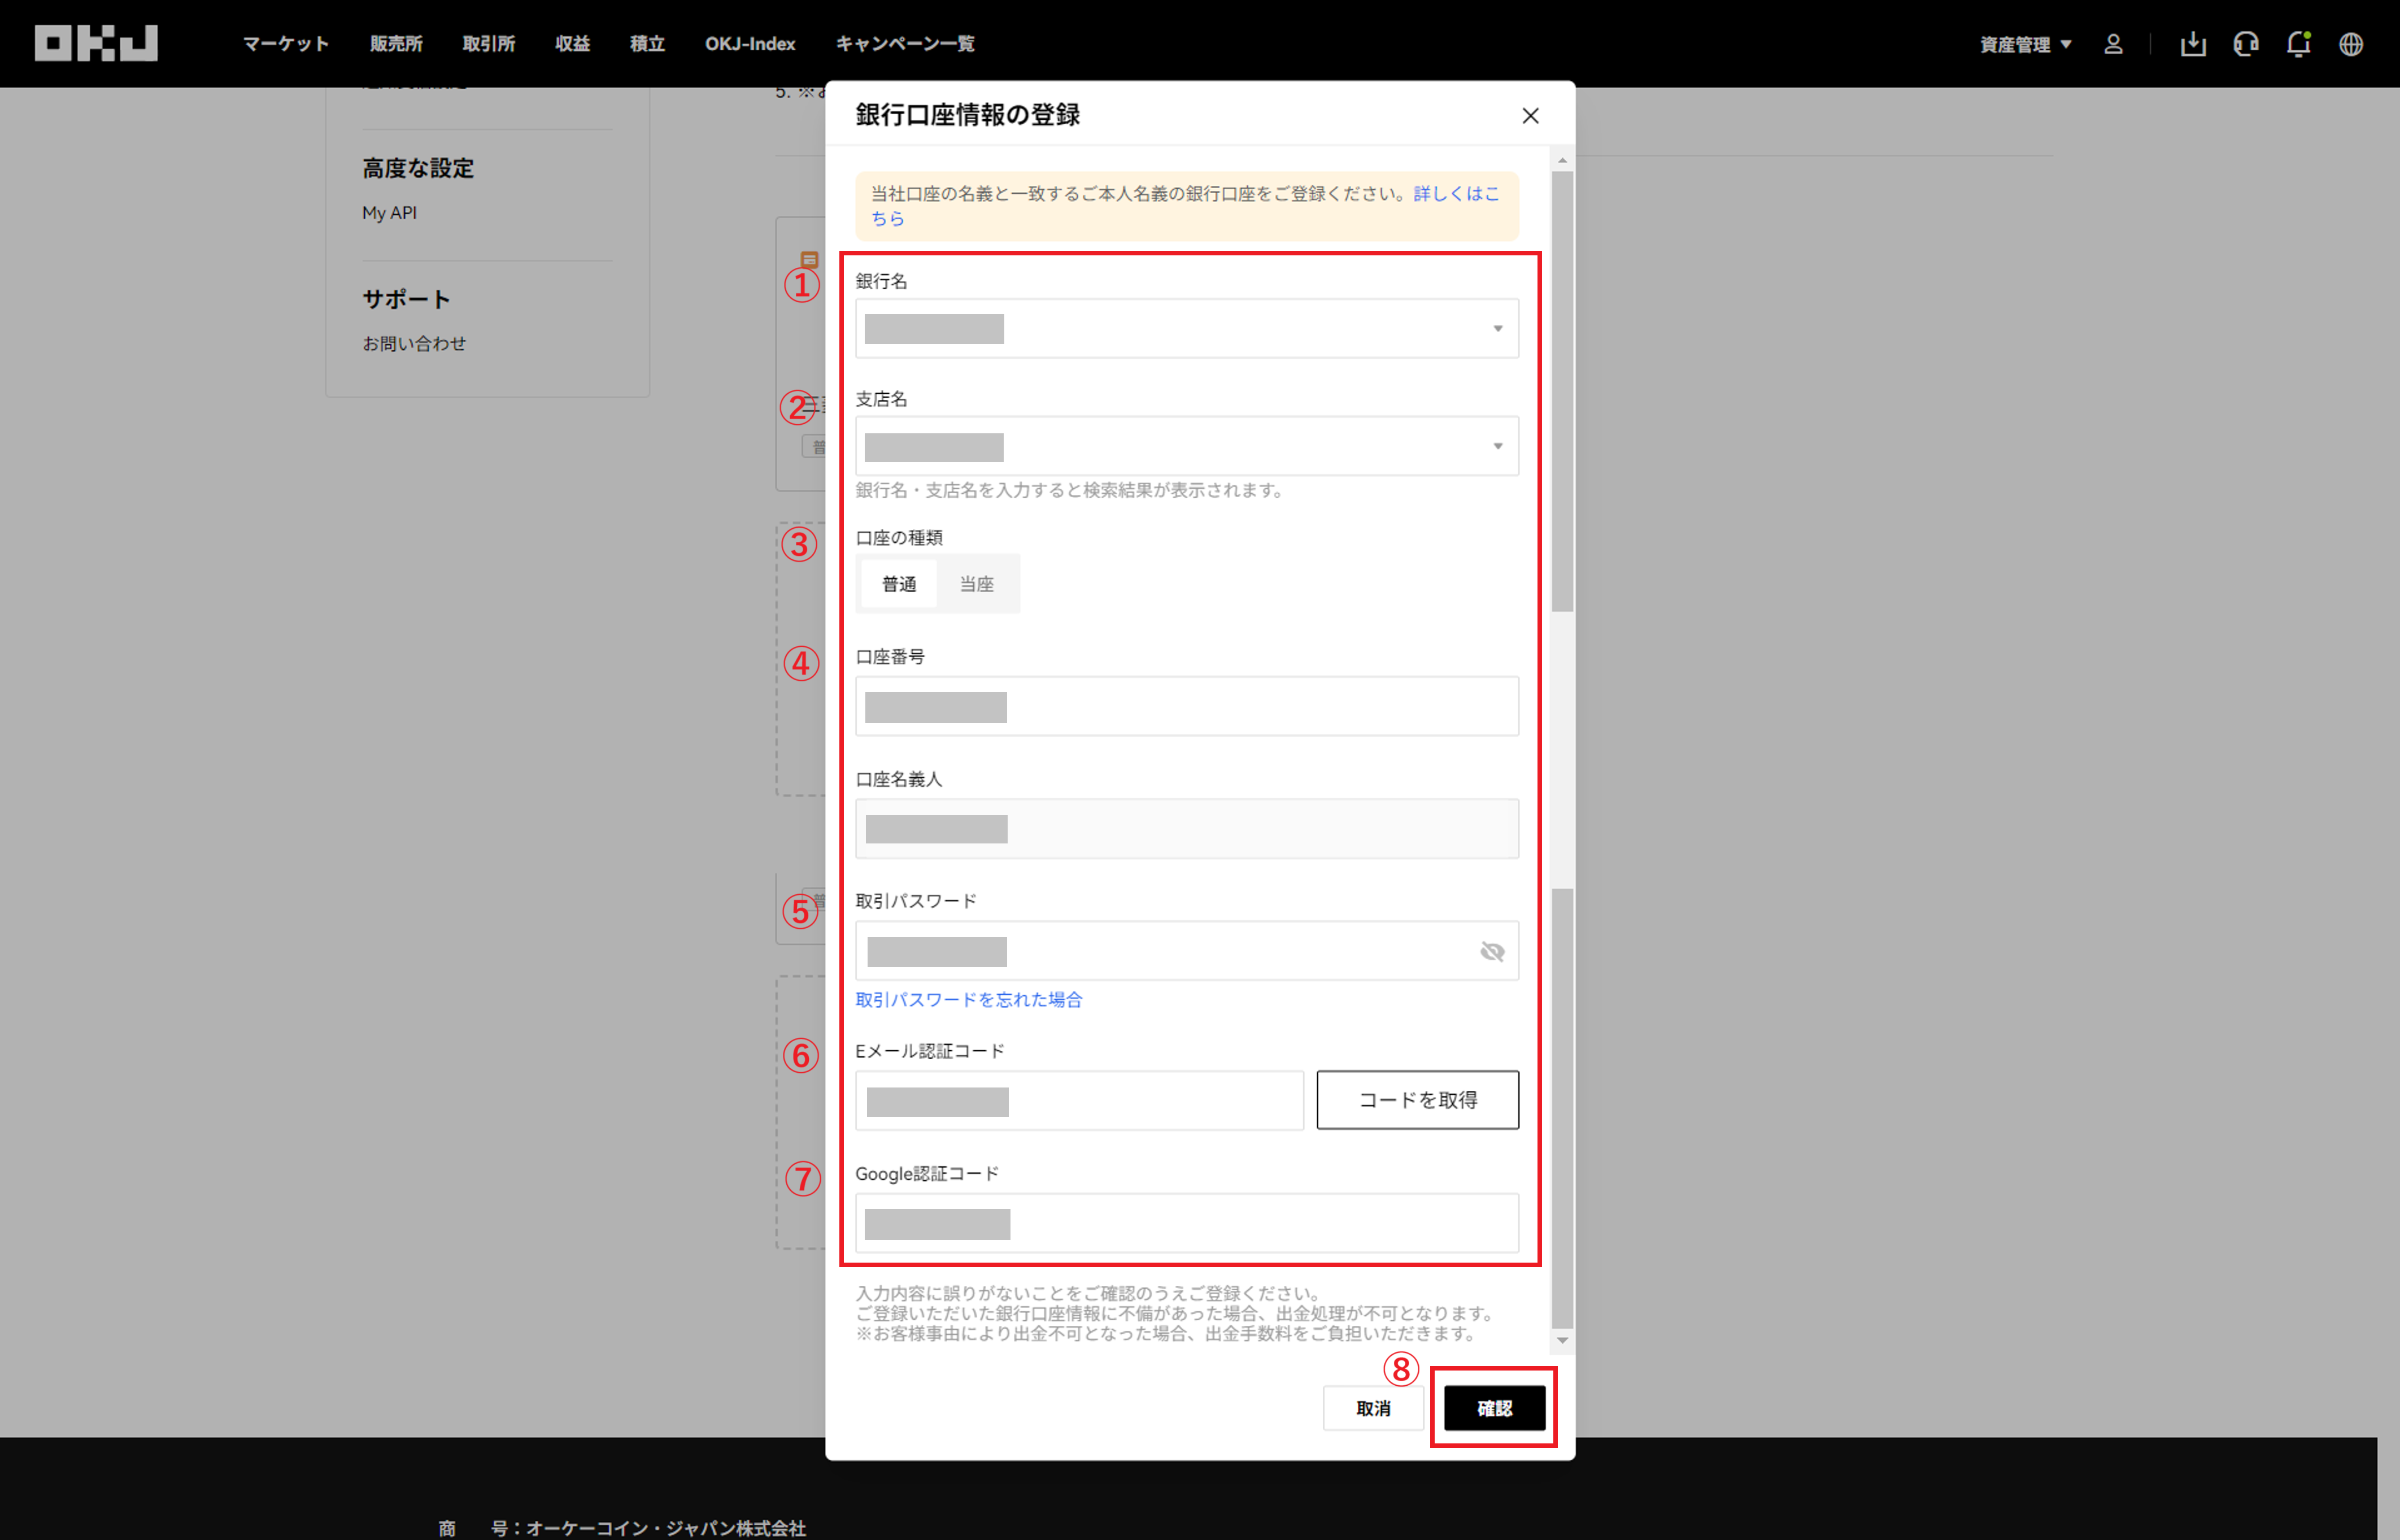This screenshot has height=1540, width=2400.
Task: Click the dialog scrollbar down arrow
Action: (1562, 1340)
